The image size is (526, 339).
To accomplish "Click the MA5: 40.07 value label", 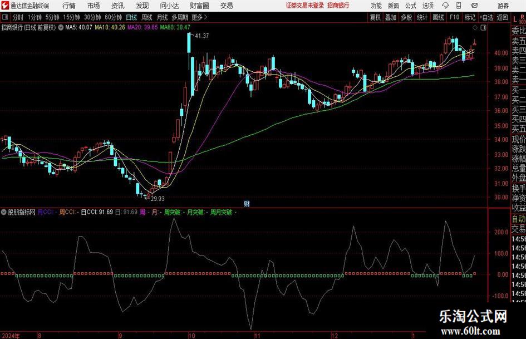I will coord(78,27).
